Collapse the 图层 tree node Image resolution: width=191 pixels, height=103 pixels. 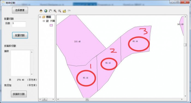coord(40,17)
